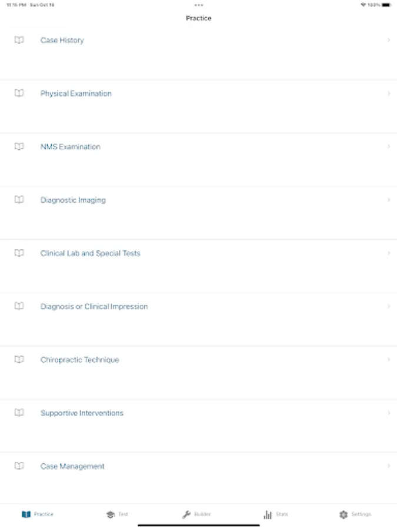Switch to the Test tab label
This screenshot has height=529, width=397.
point(123,514)
